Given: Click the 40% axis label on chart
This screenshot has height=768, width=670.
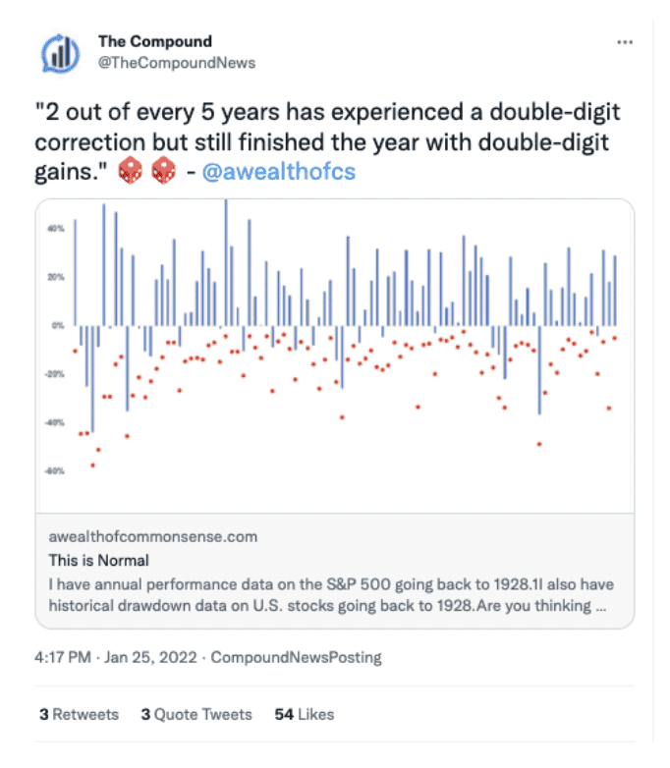Looking at the screenshot, I should pos(56,229).
